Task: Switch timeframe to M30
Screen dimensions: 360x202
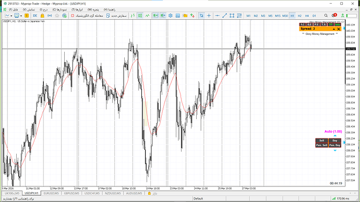Action: tap(285, 16)
